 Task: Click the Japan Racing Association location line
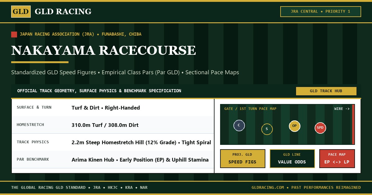pyautogui.click(x=81, y=34)
